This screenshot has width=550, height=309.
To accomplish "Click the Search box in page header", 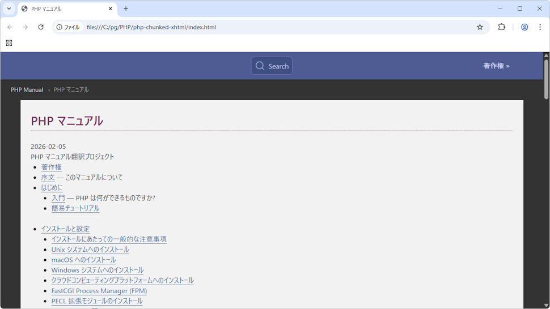I will (x=272, y=66).
